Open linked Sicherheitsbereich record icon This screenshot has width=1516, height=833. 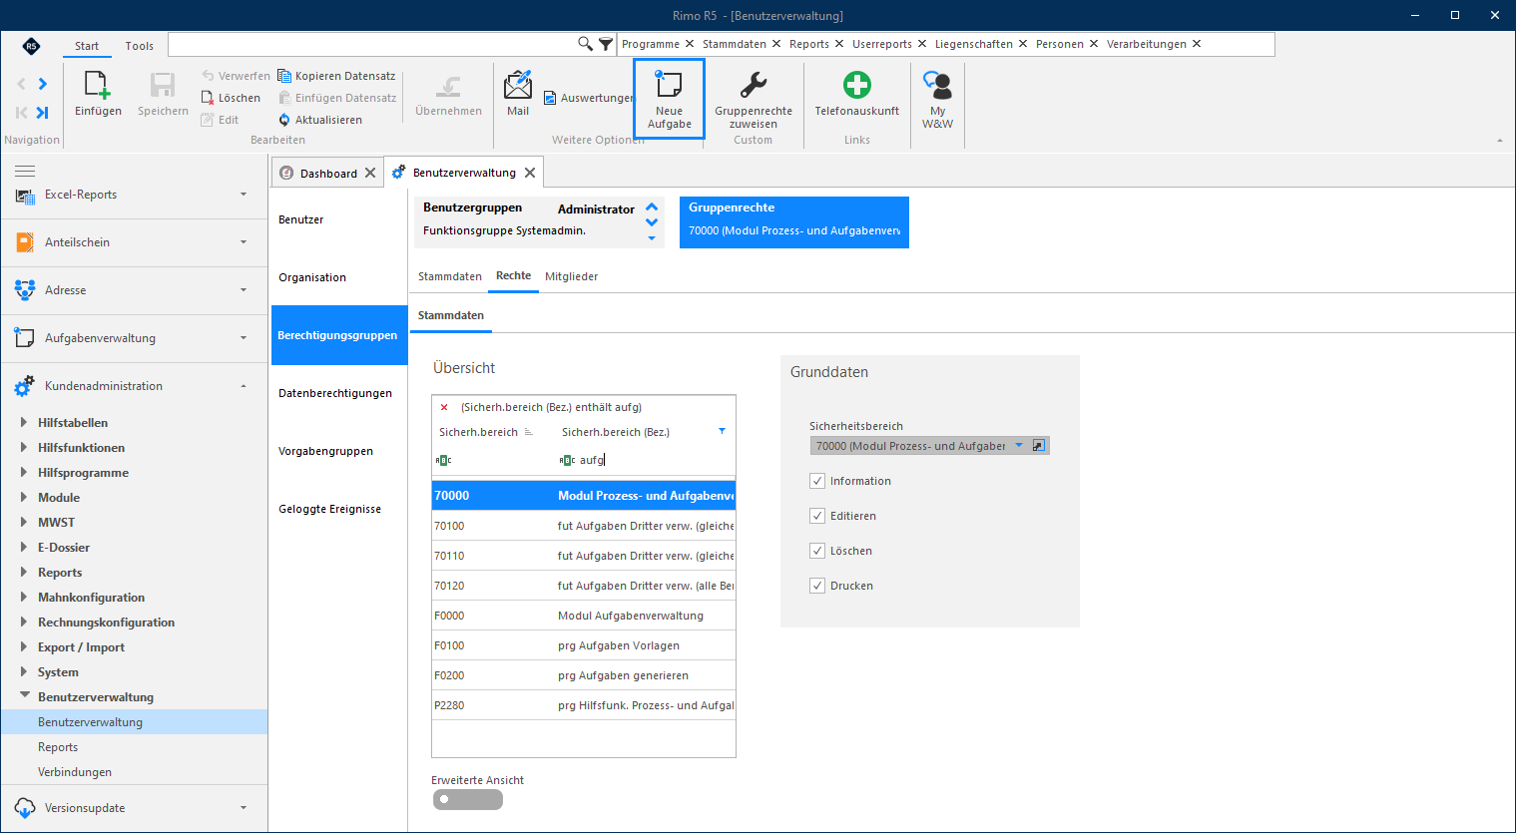click(x=1039, y=446)
